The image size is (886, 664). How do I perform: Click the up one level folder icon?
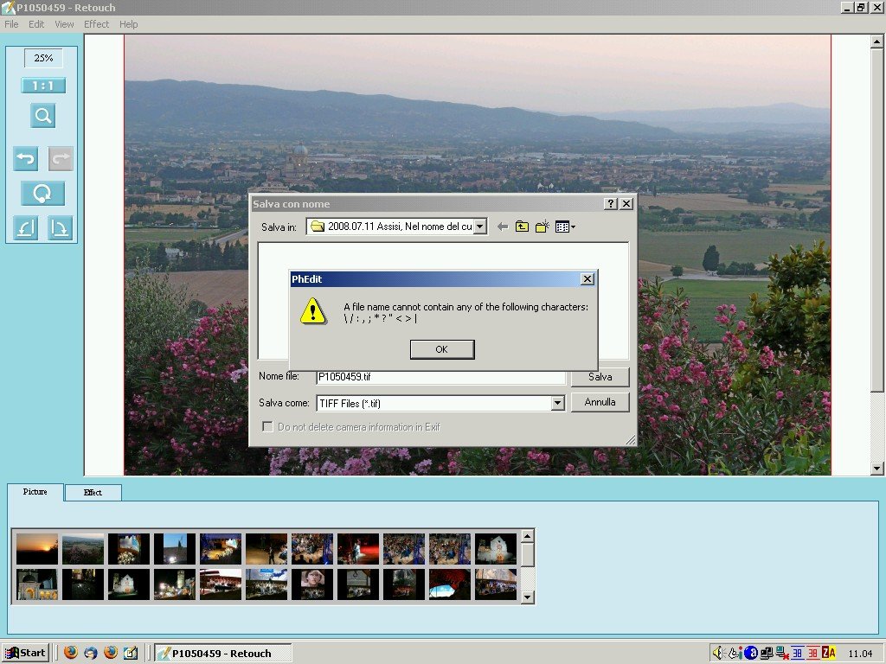[522, 227]
